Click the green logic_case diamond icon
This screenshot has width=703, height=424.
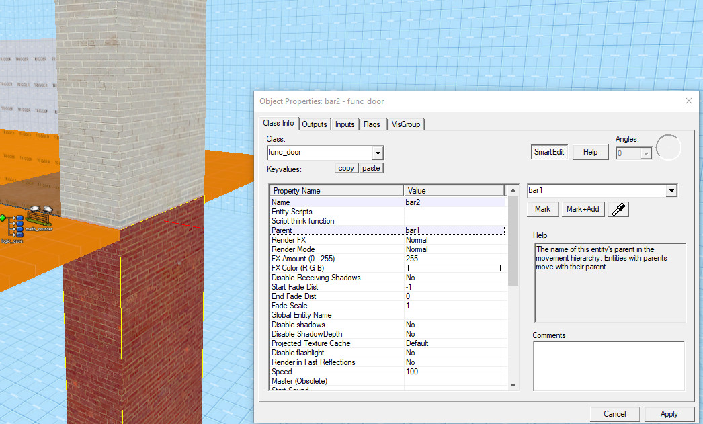point(3,218)
